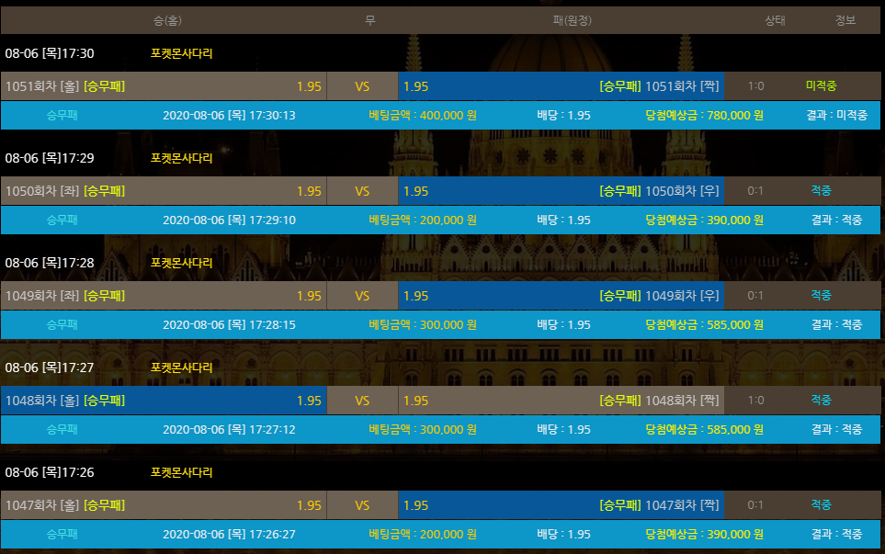This screenshot has height=554, width=885.
Task: Select the 1051회차 [짝] away bet cell
Action: (x=561, y=86)
